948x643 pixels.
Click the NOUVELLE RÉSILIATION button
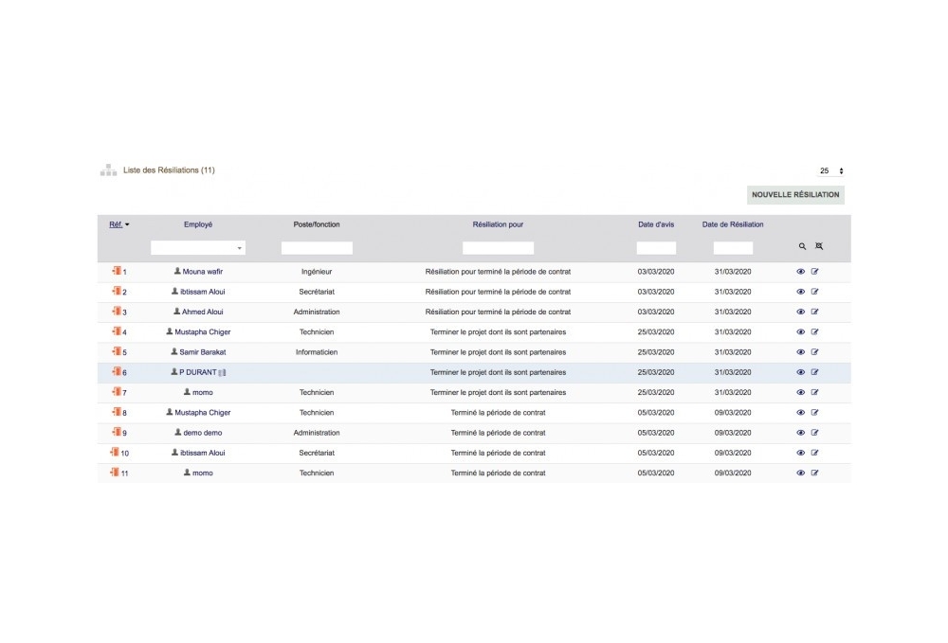[x=795, y=194]
